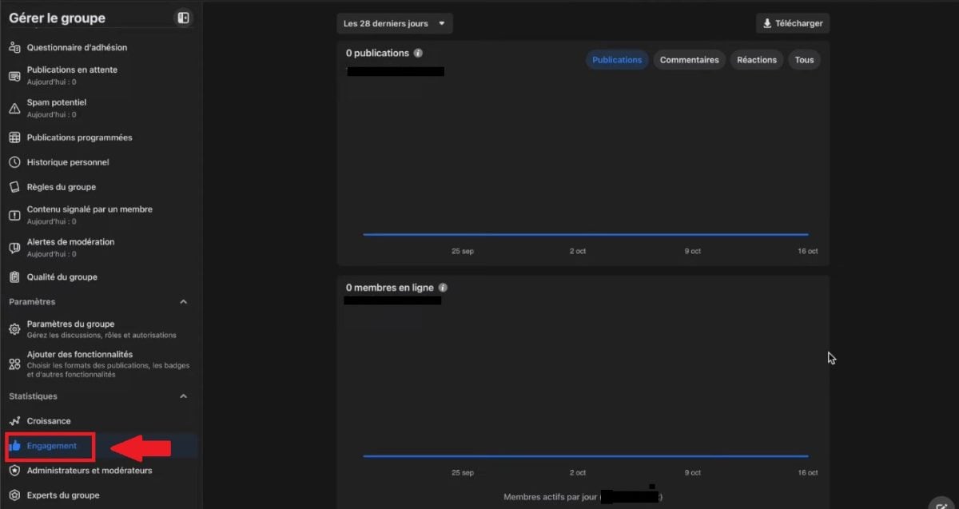Viewport: 959px width, 509px height.
Task: Click the Publications programmées calendar icon
Action: [14, 137]
